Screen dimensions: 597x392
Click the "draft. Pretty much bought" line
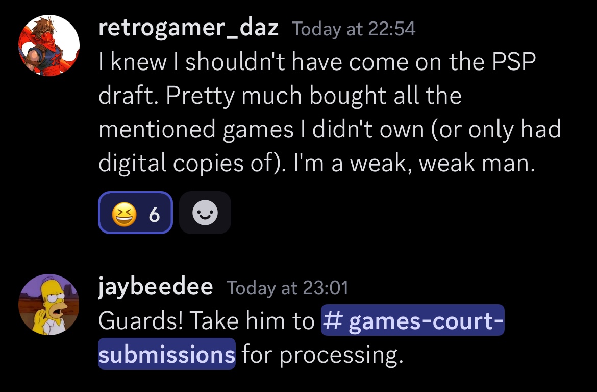[x=280, y=96]
